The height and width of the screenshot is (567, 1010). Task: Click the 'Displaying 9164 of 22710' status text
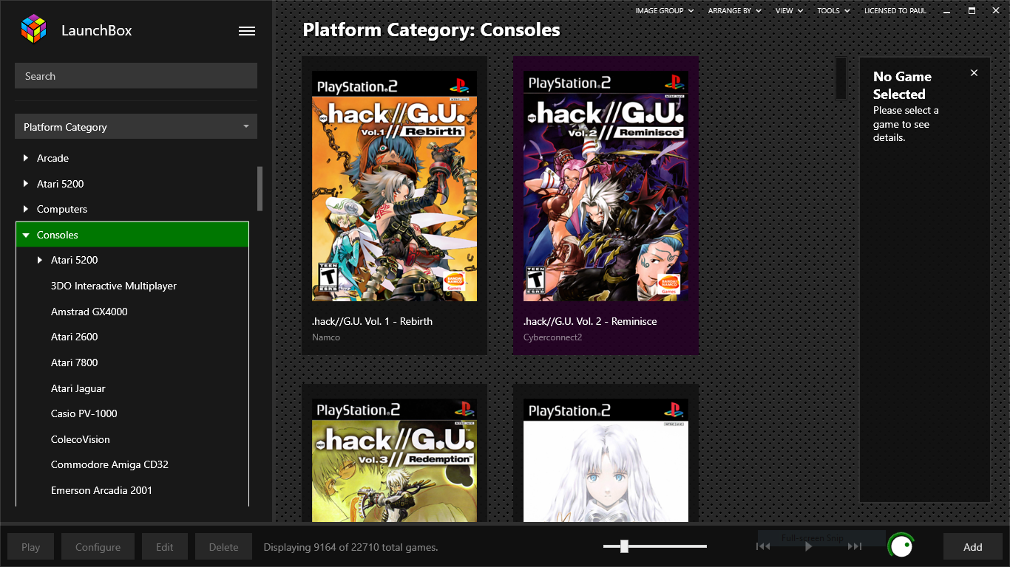[x=350, y=547]
